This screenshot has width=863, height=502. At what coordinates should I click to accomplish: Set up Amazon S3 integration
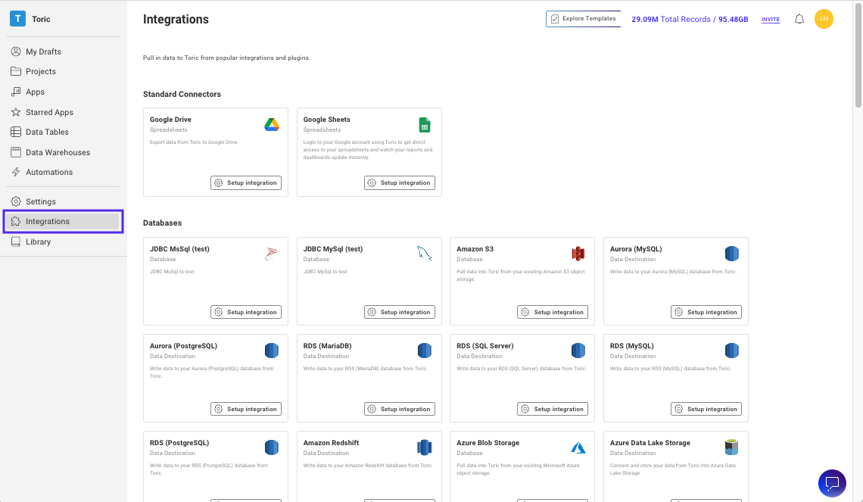553,312
